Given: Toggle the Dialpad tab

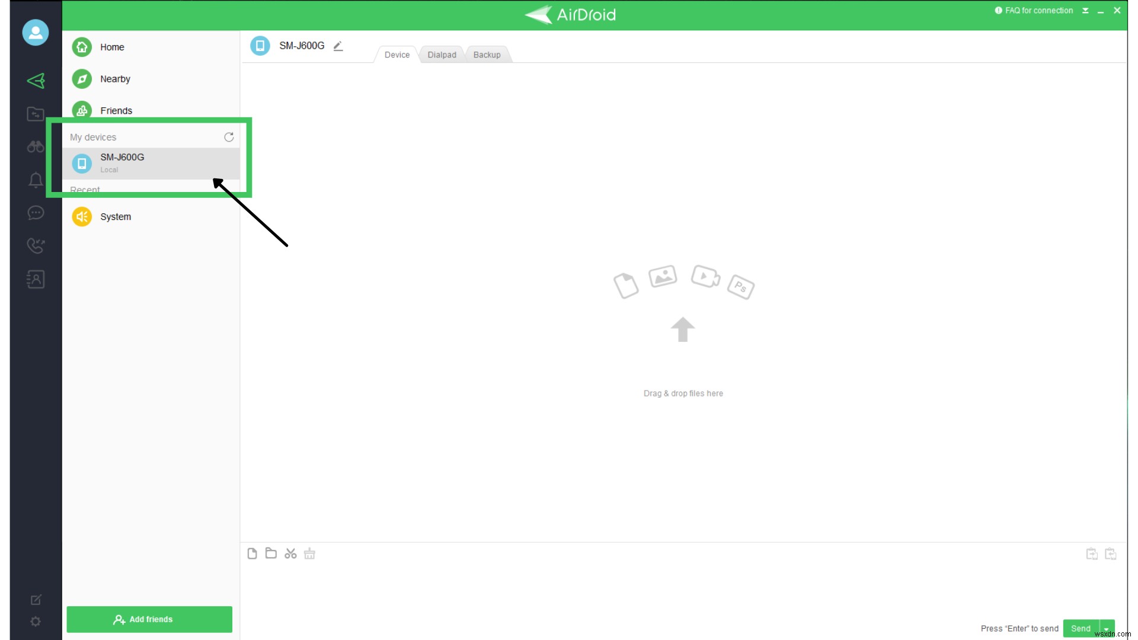Looking at the screenshot, I should tap(442, 55).
